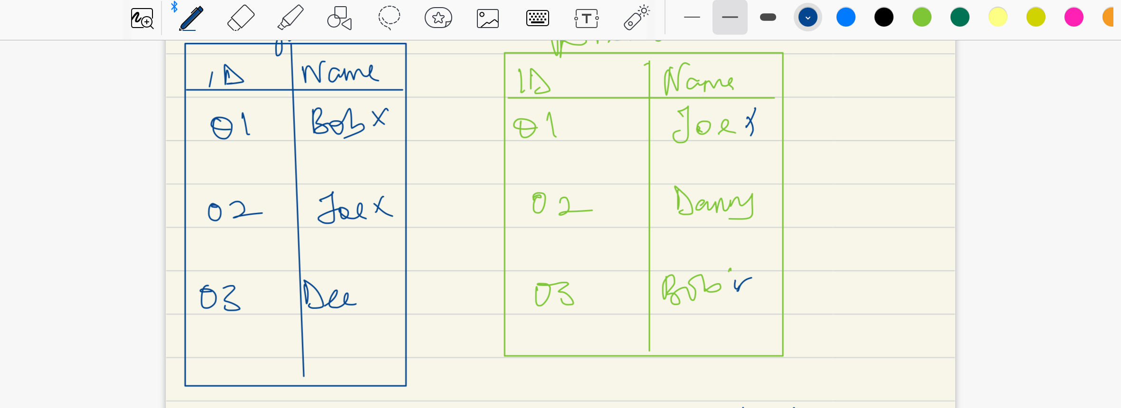Select the zoom window tool

point(142,18)
